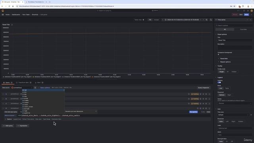Viewport: 254px width, 143px height.
Task: Delete query C with the trash icon
Action: pos(206,103)
